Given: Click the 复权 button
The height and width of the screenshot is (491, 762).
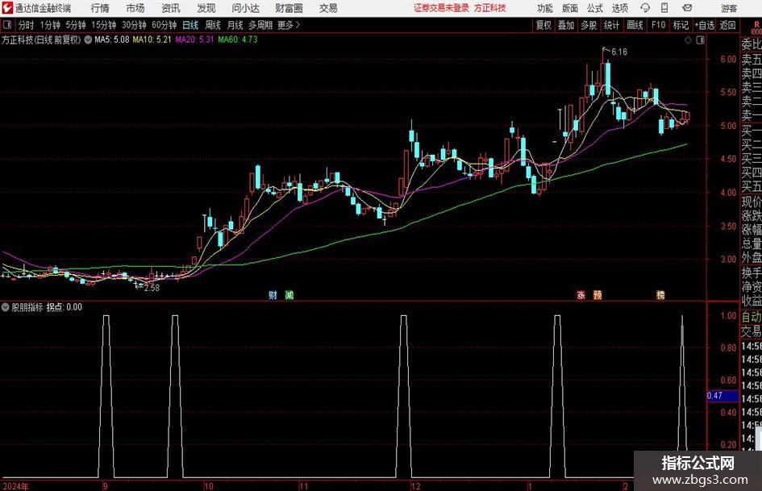Looking at the screenshot, I should [543, 25].
